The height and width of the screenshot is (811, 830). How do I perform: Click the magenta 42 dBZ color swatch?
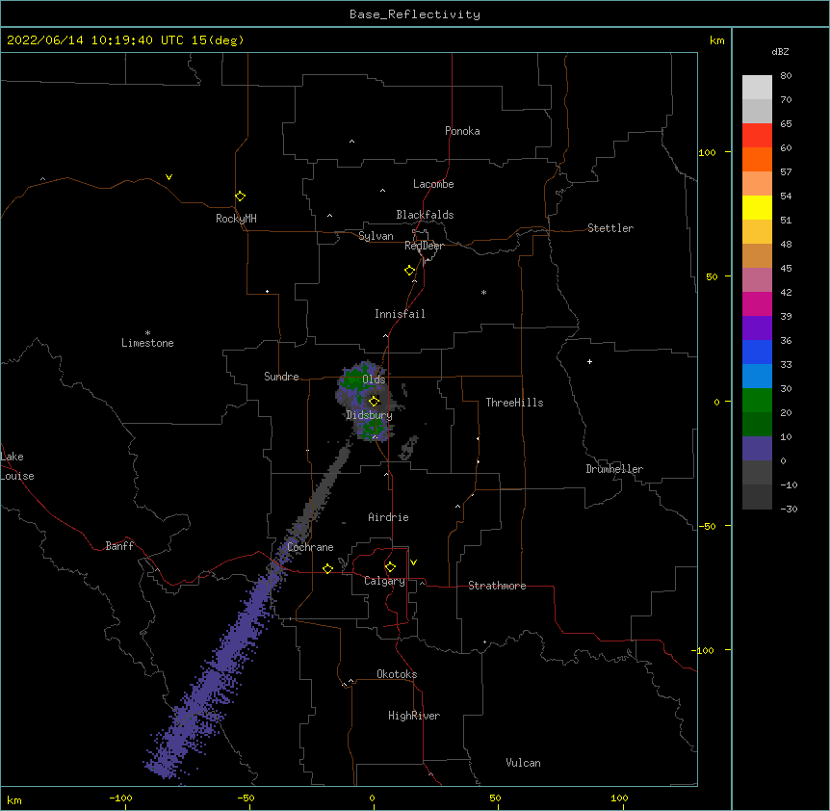click(757, 303)
